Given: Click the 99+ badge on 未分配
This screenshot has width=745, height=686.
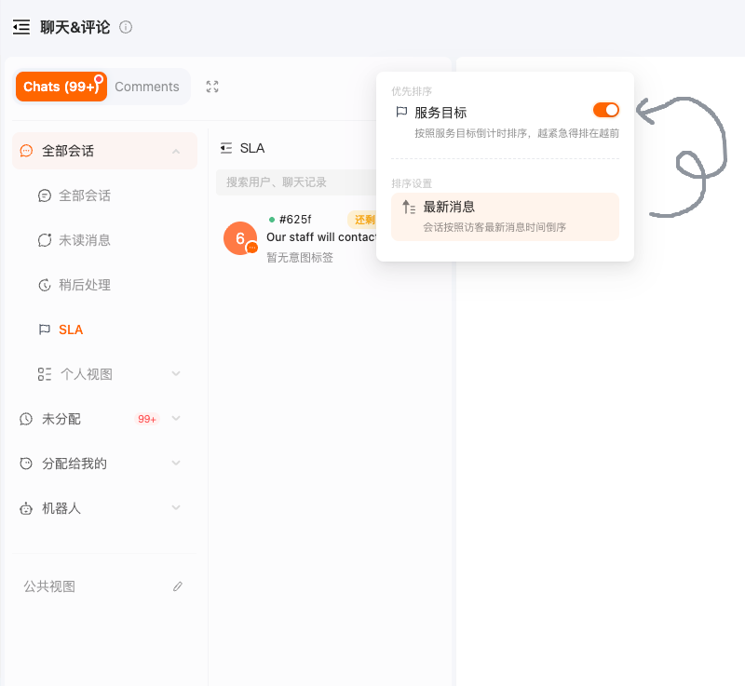Looking at the screenshot, I should pyautogui.click(x=147, y=419).
